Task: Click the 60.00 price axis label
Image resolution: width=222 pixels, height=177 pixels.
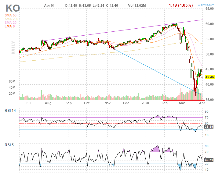Action: pyautogui.click(x=209, y=24)
